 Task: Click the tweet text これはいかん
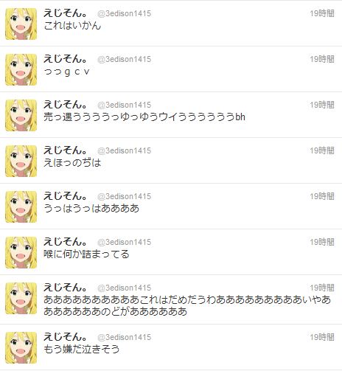(x=72, y=26)
